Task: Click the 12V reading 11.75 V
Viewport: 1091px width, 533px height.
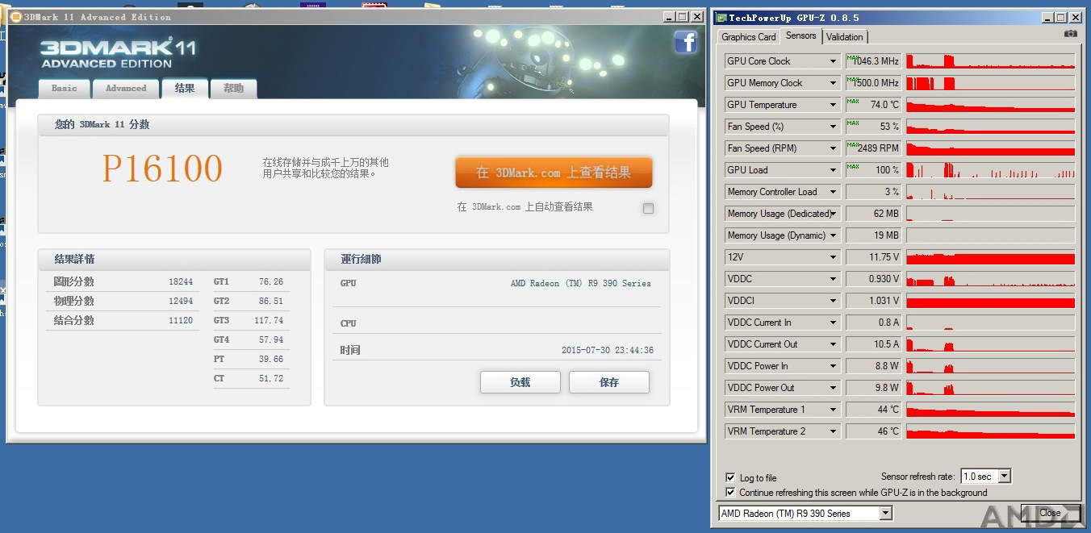Action: pos(872,257)
